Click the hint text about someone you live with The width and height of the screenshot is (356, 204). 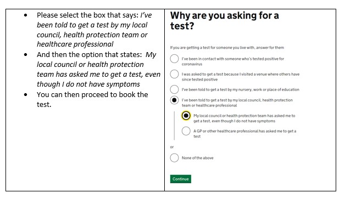[227, 48]
